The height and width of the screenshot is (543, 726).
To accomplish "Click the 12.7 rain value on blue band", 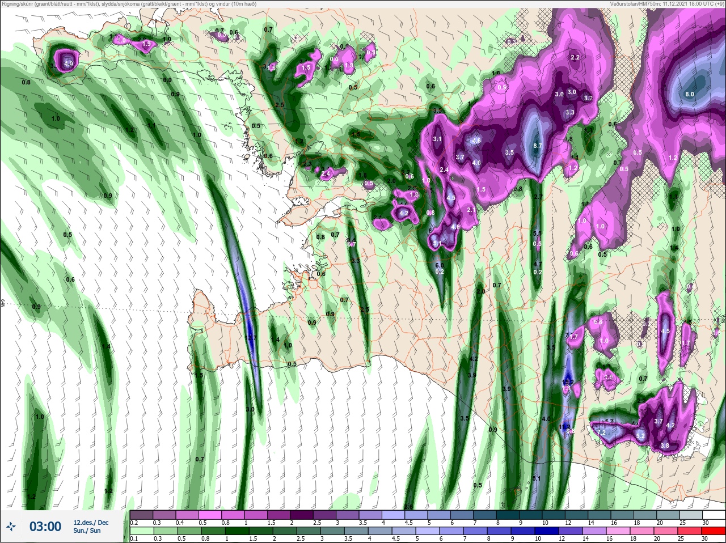I will coord(251,338).
